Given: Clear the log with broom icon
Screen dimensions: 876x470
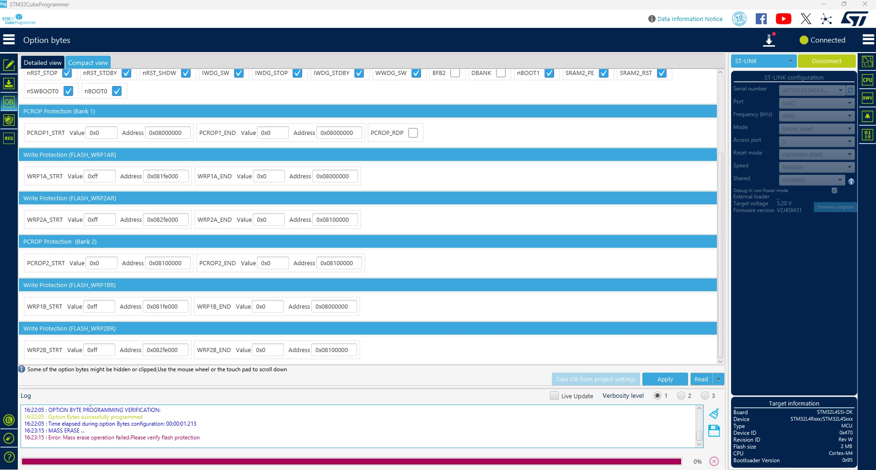Looking at the screenshot, I should pos(714,414).
